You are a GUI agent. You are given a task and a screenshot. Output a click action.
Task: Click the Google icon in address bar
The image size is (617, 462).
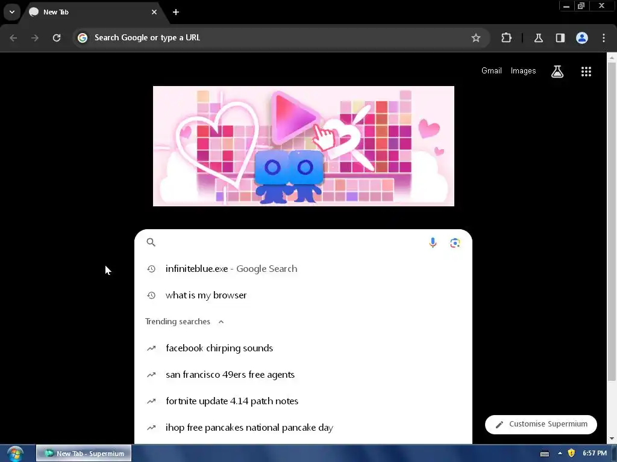click(82, 38)
